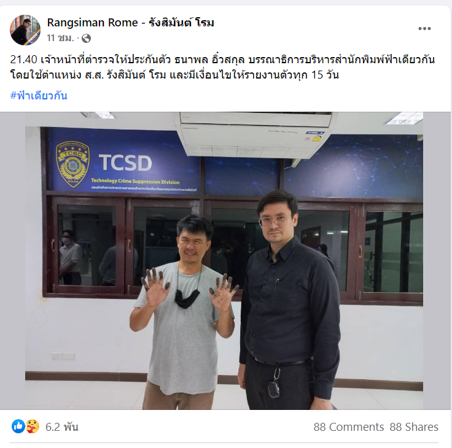Open the Rangsiman Rome page name link
452x448 pixels.
[131, 23]
